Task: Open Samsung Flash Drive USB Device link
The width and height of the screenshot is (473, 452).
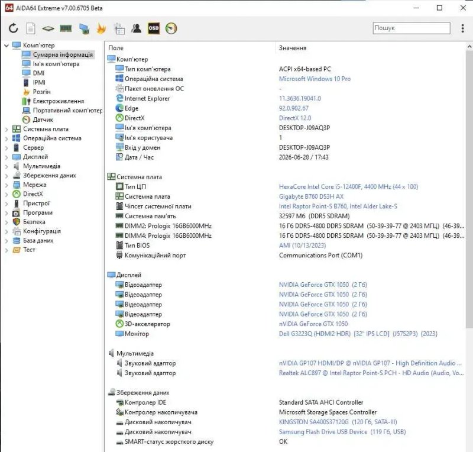Action: [x=342, y=432]
